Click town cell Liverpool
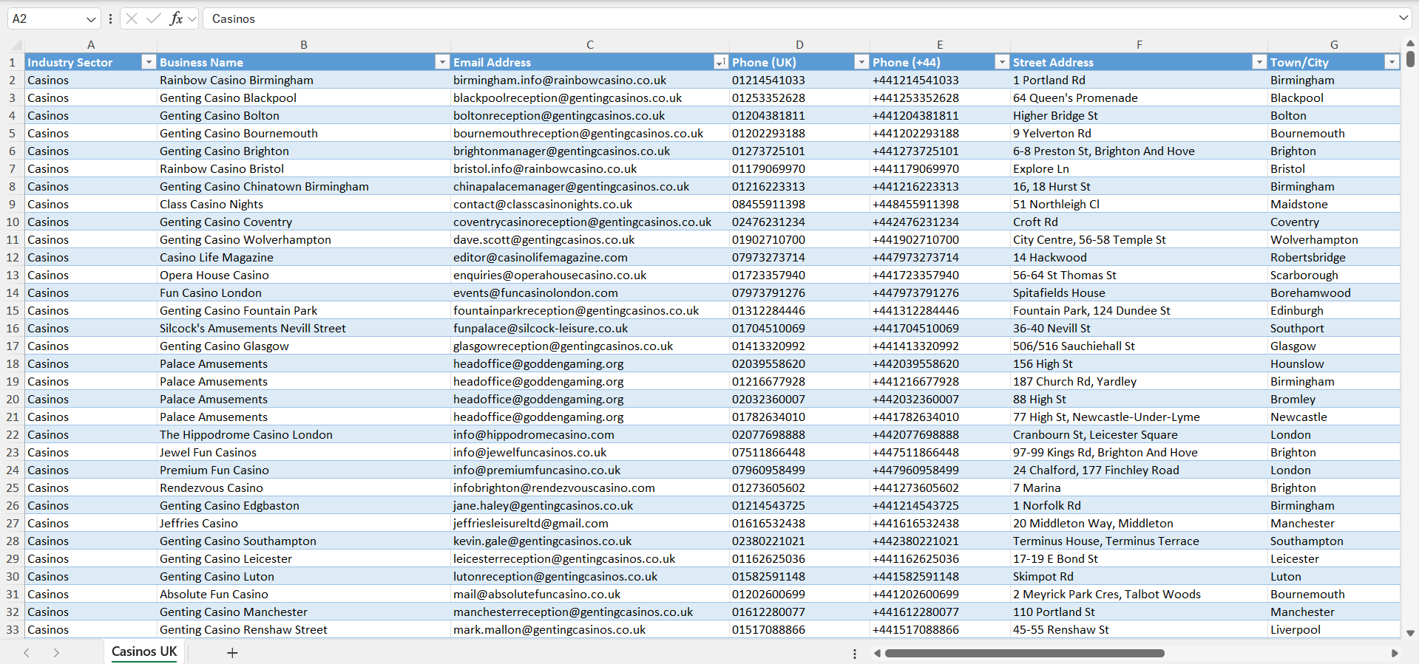Screen dimensions: 1419x664 click(1334, 629)
